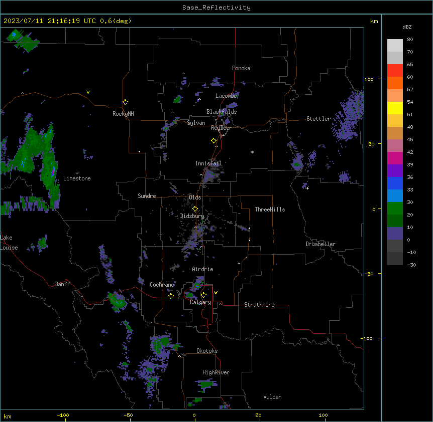Pick the red swatch in dBZ legend
The height and width of the screenshot is (422, 433).
click(x=395, y=70)
